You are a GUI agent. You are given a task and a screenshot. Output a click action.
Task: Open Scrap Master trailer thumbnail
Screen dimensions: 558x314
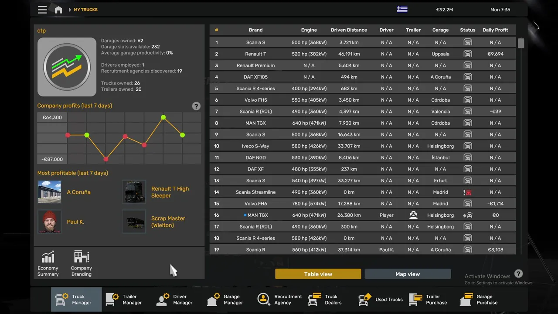coord(134,222)
